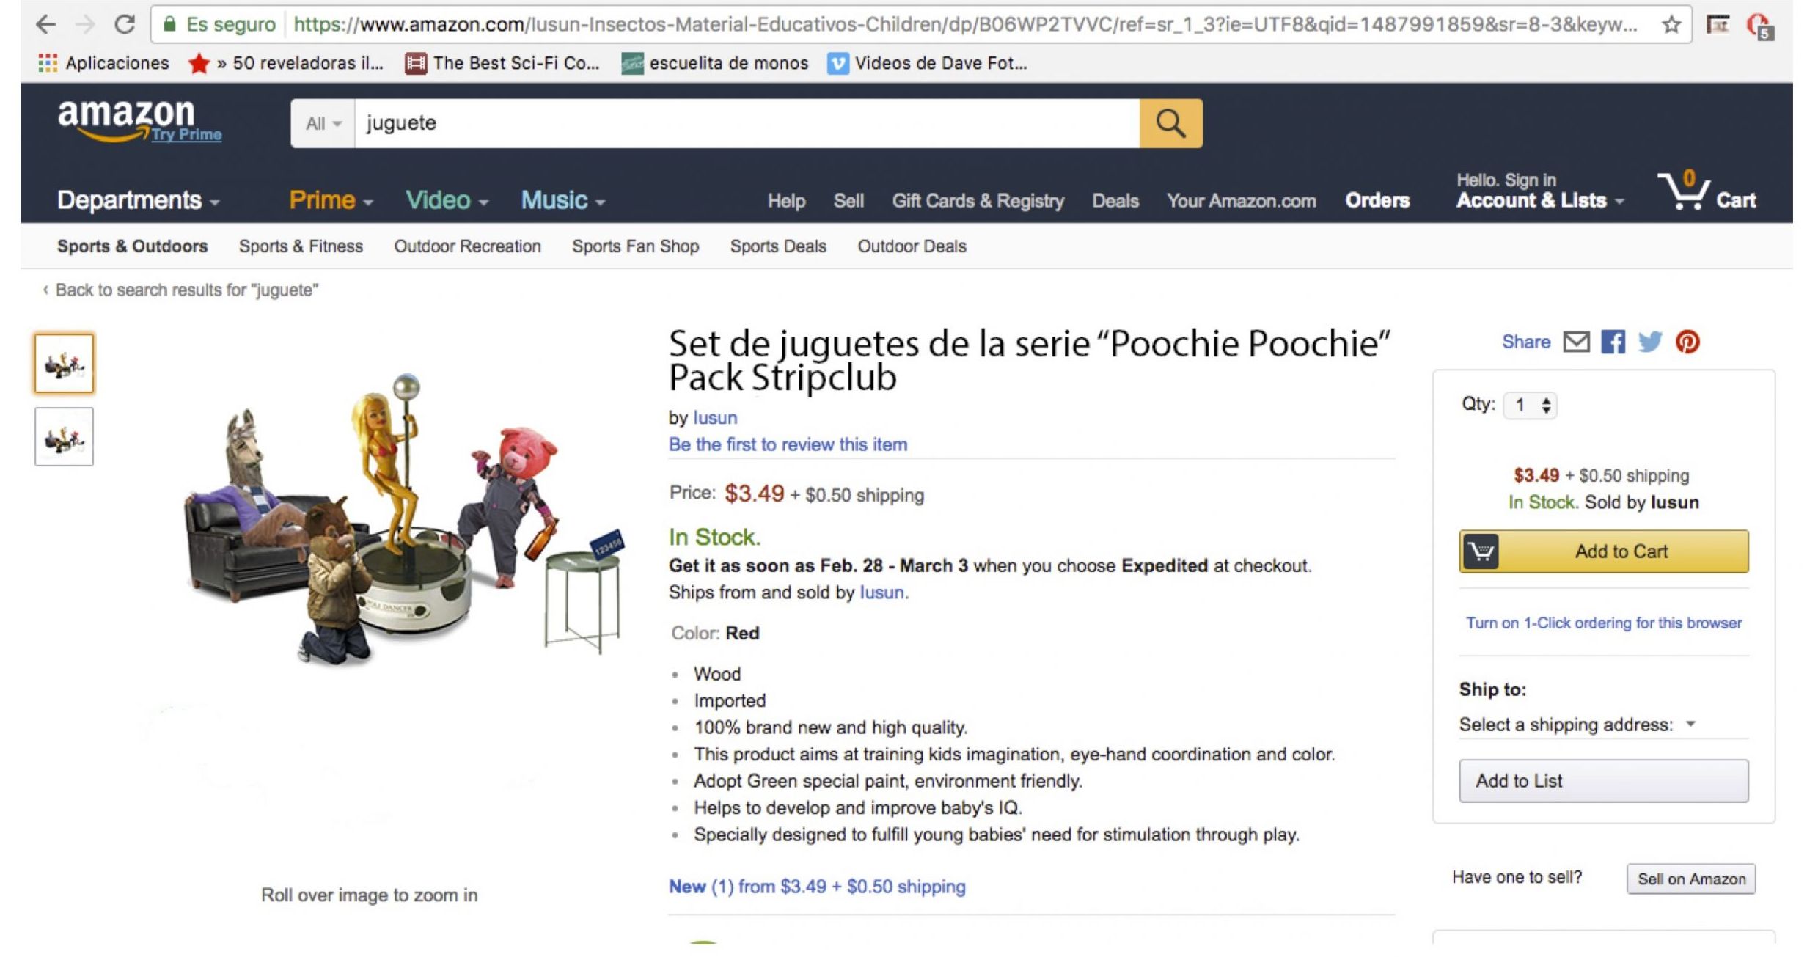Select the second product image thumbnail

[64, 437]
